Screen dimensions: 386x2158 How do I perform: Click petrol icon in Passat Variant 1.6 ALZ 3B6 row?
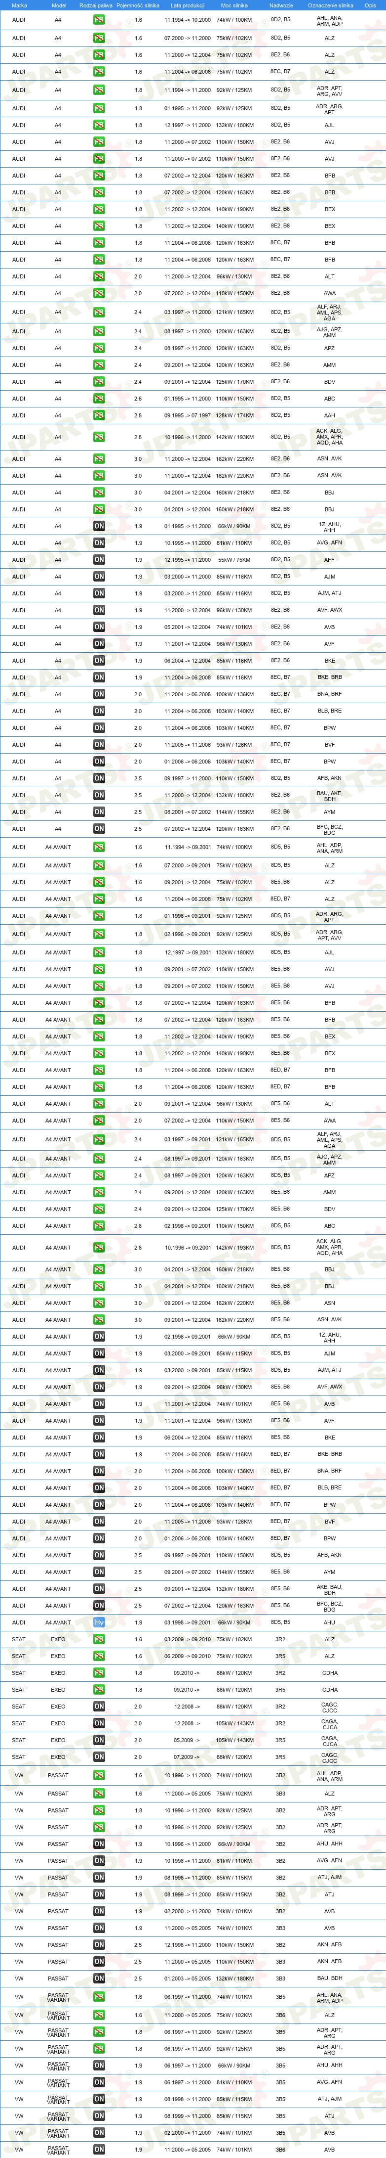pos(99,2015)
